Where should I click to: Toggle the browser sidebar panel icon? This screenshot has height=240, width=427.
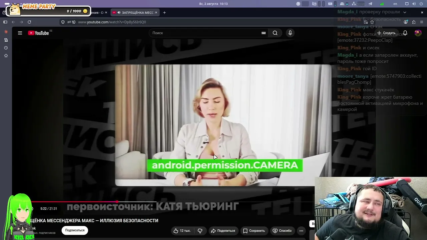point(5,22)
